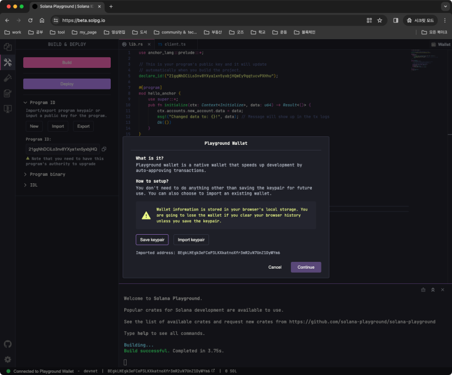452x375 pixels.
Task: Close the lib.rs tab
Action: tap(149, 44)
